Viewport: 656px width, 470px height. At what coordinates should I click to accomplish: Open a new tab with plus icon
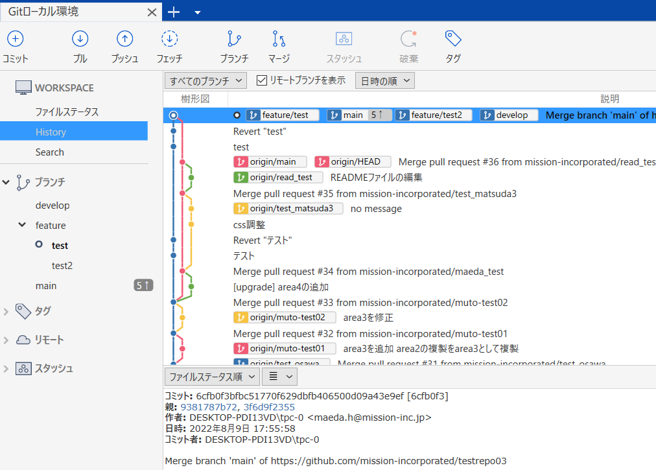(x=174, y=12)
